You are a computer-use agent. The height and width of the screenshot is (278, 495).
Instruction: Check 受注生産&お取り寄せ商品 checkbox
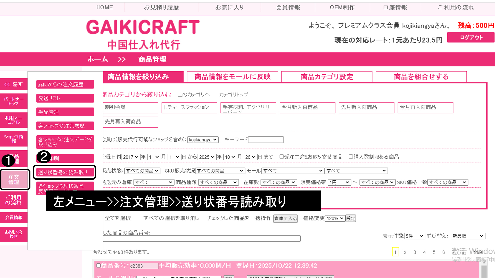click(282, 157)
